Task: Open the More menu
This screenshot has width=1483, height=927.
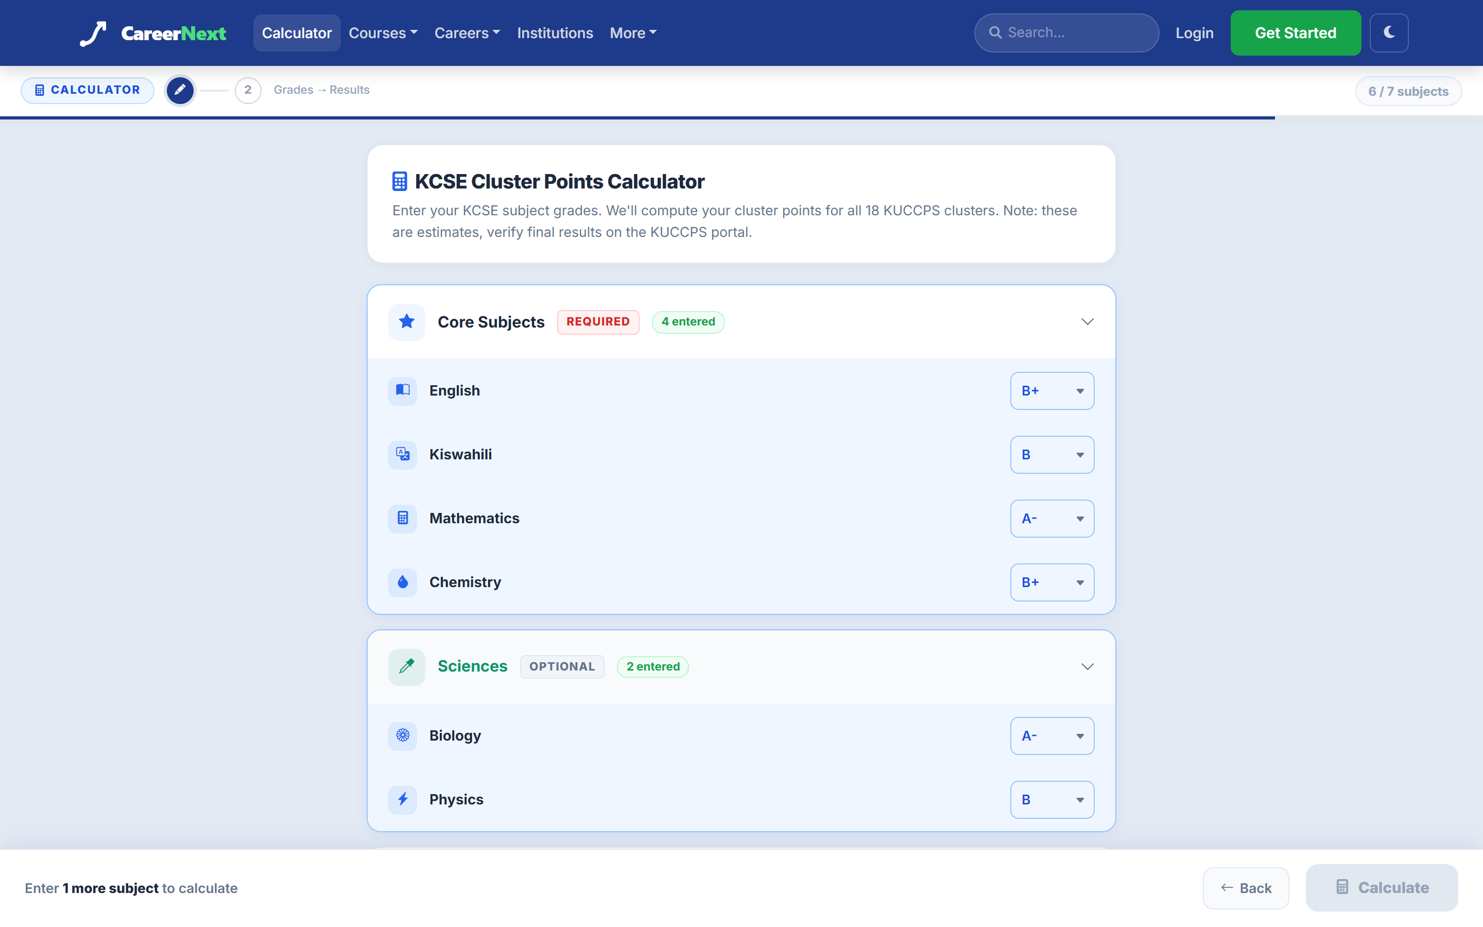Action: (633, 33)
